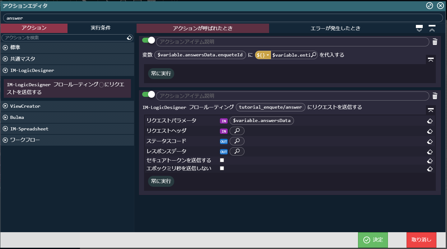Click 常に実行 in the first action
The image size is (447, 249).
tap(161, 73)
